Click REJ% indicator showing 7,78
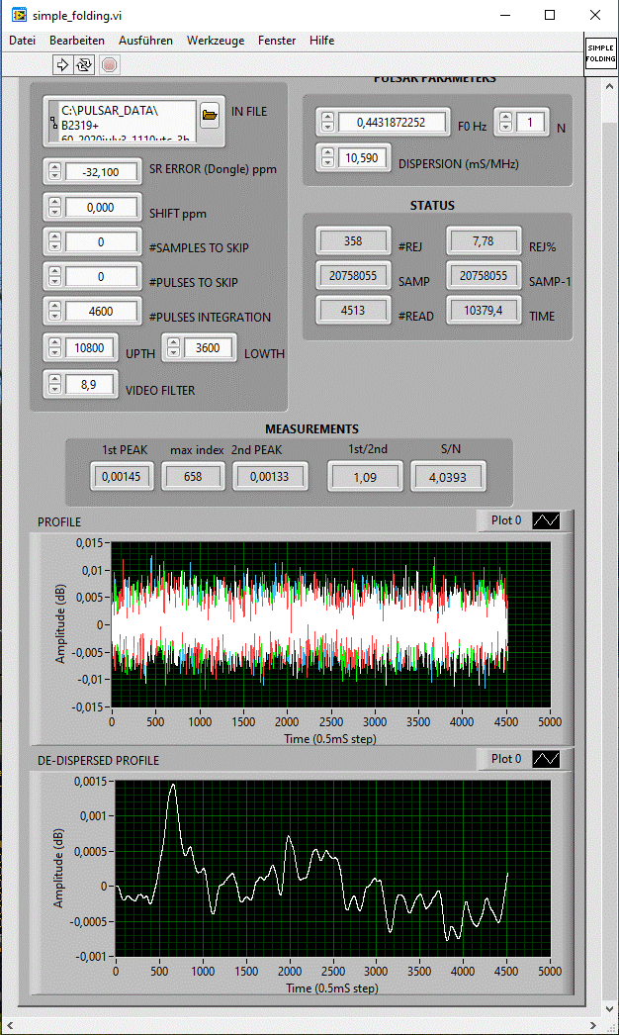 coord(484,240)
